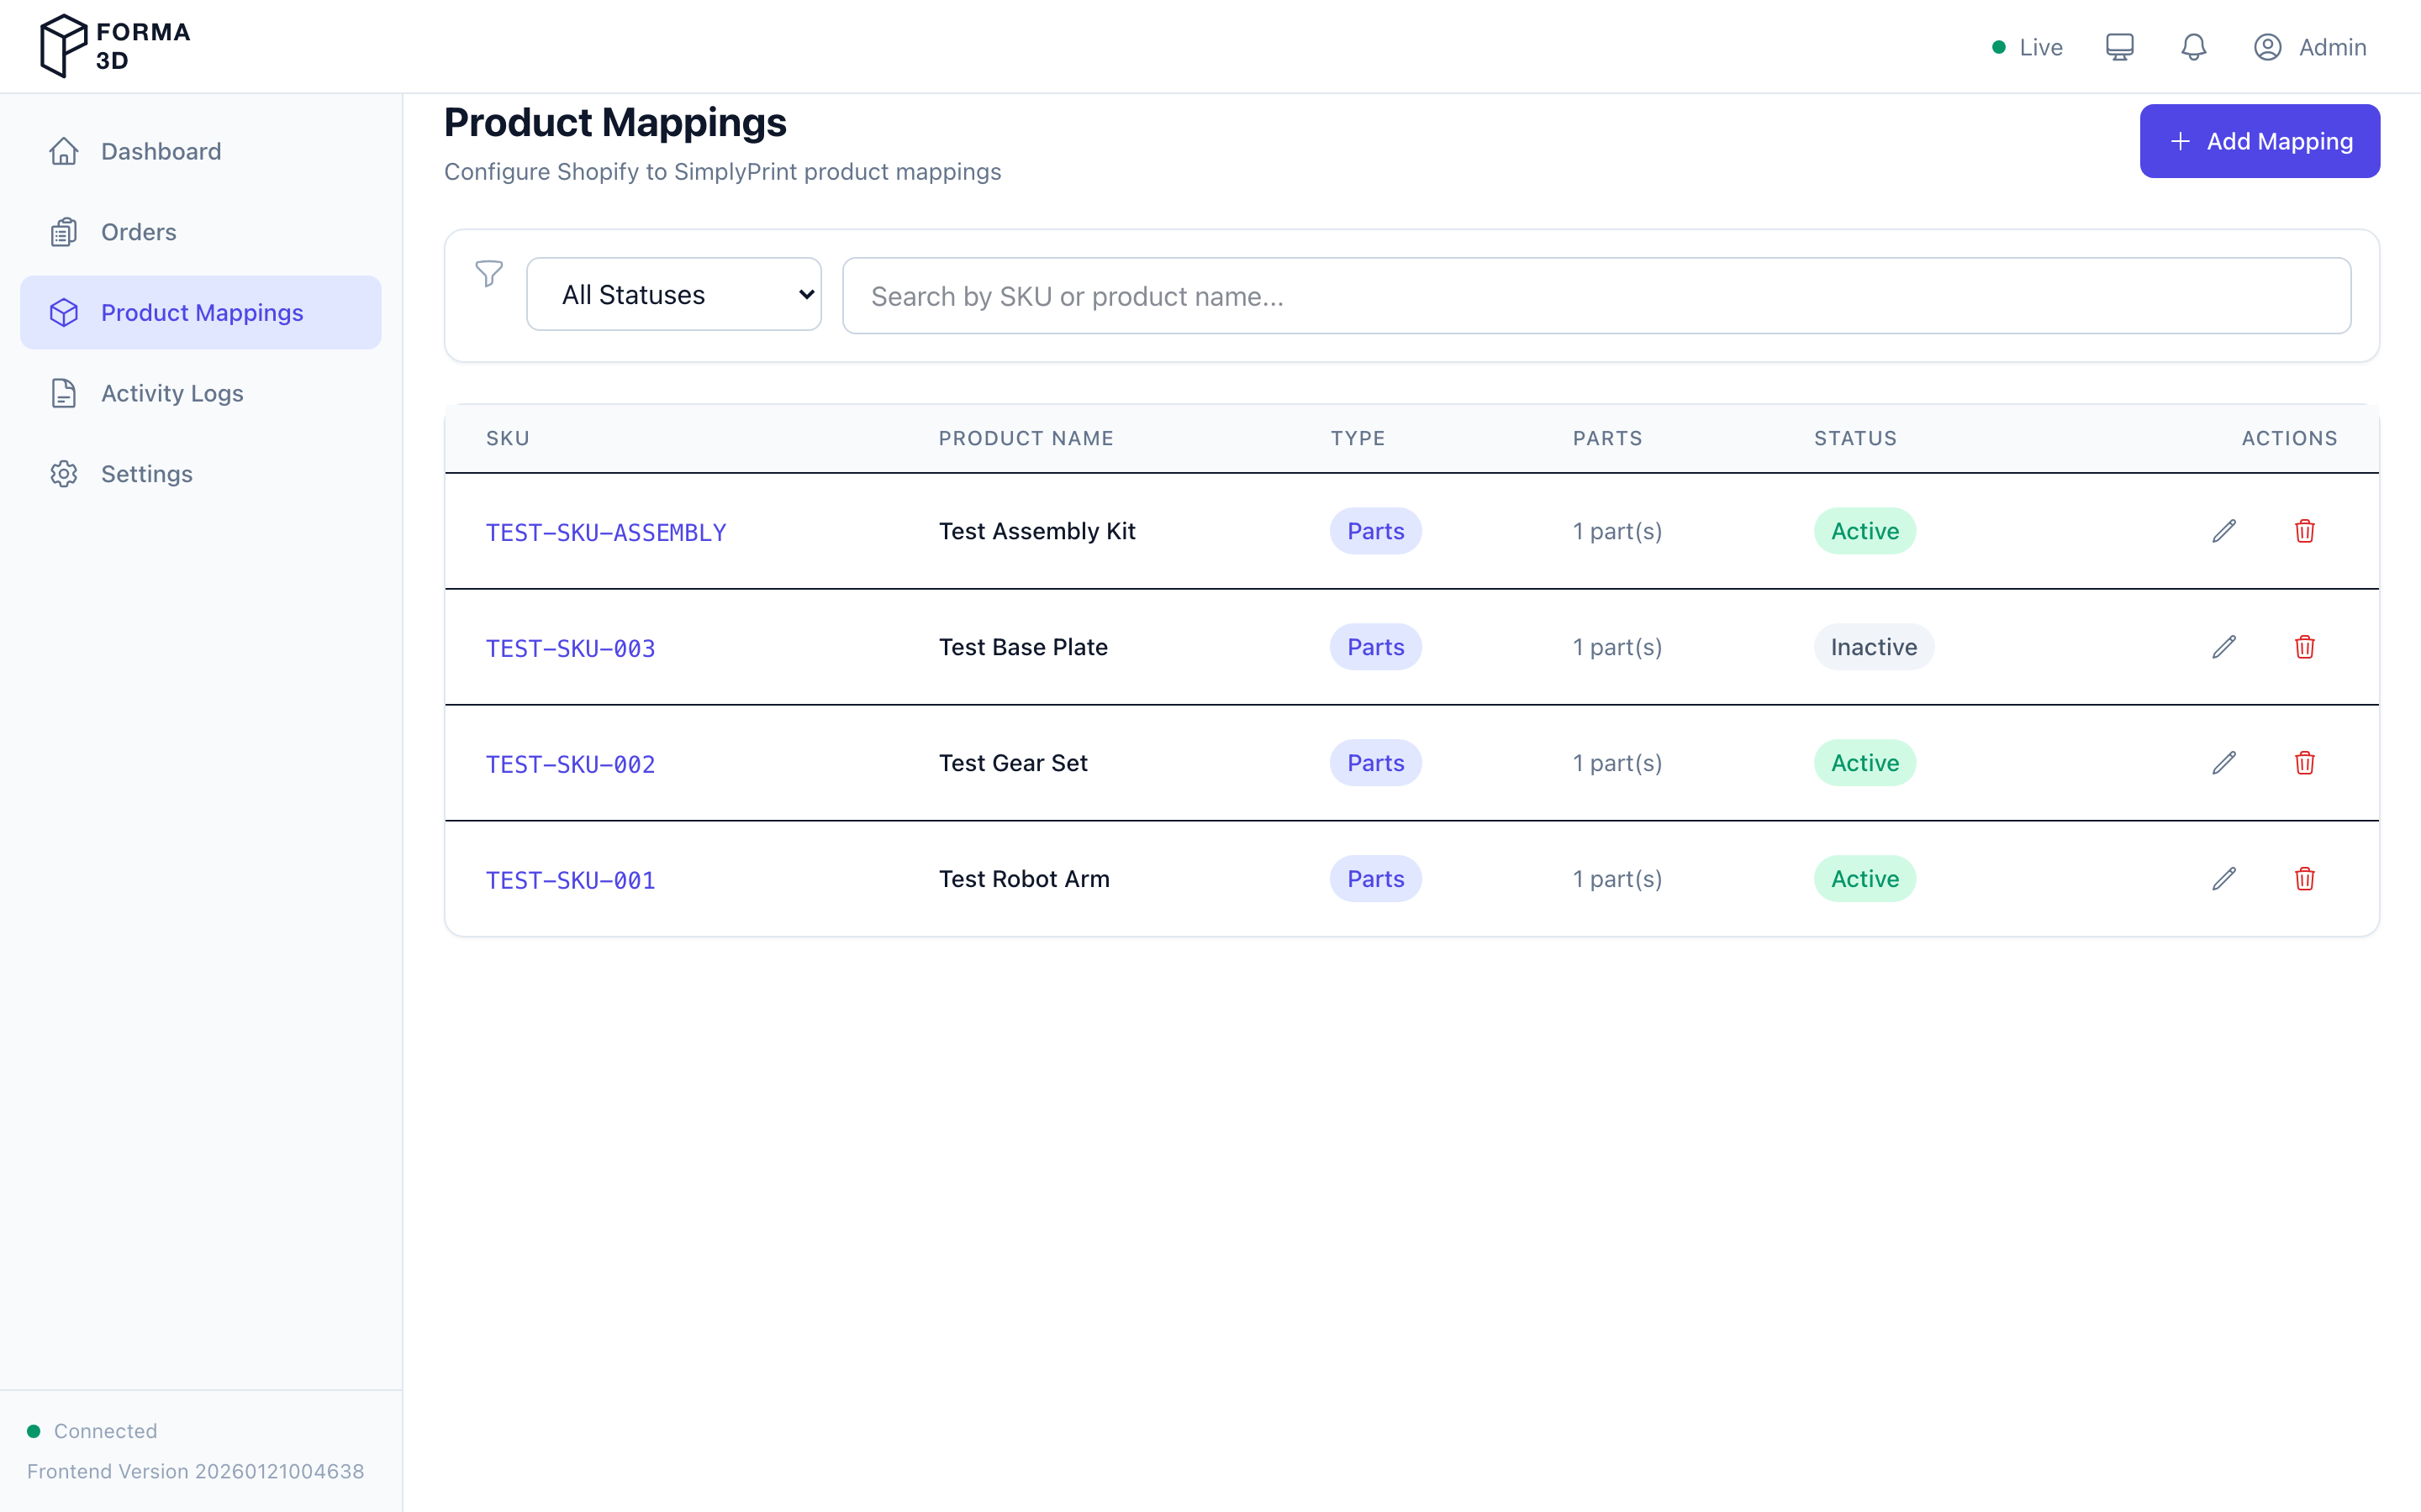Edit the Test Gear Set mapping with pencil icon

click(x=2223, y=763)
